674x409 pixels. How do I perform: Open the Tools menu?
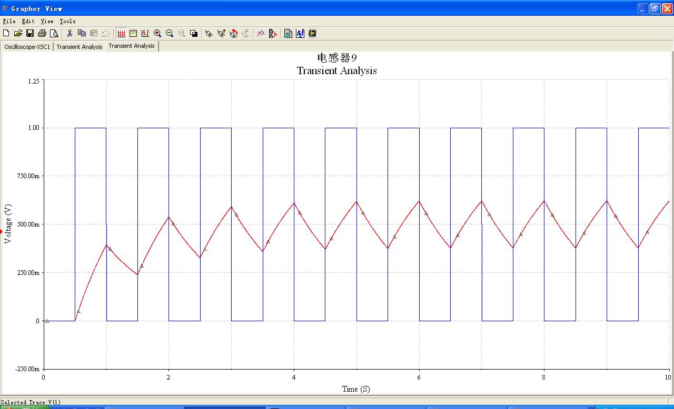(67, 21)
